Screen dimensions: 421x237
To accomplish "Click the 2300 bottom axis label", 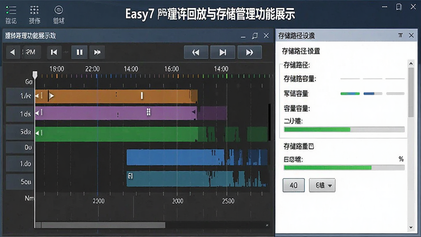I will (99, 201).
